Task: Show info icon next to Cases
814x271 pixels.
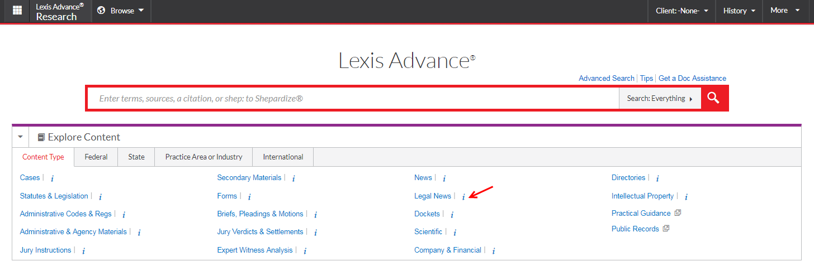Action: (52, 179)
